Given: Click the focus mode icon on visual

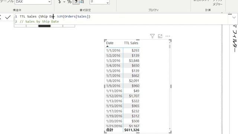Looking at the screenshot, I should click(x=160, y=36).
